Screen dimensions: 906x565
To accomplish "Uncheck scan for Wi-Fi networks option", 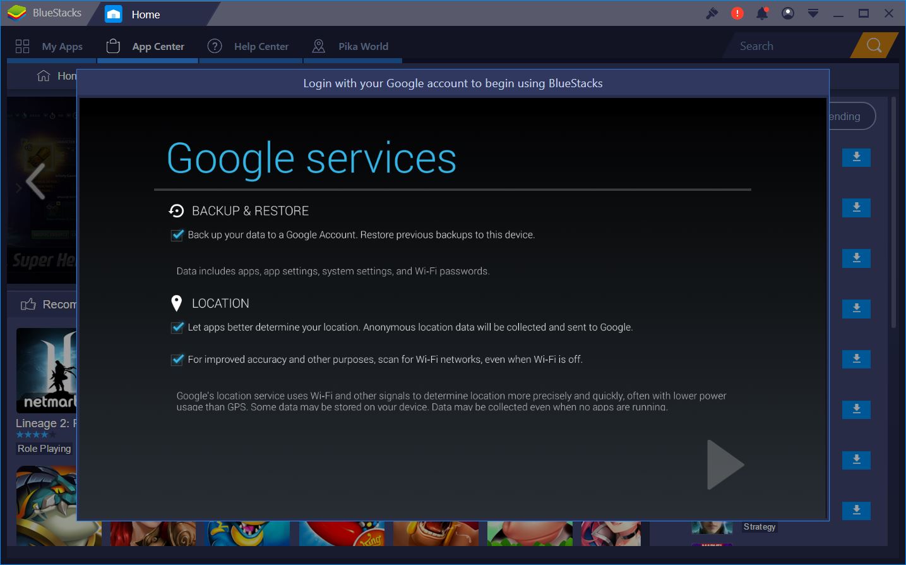I will pos(177,358).
